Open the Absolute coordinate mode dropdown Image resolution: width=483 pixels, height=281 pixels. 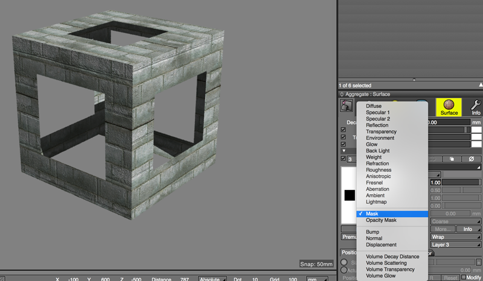tap(213, 279)
